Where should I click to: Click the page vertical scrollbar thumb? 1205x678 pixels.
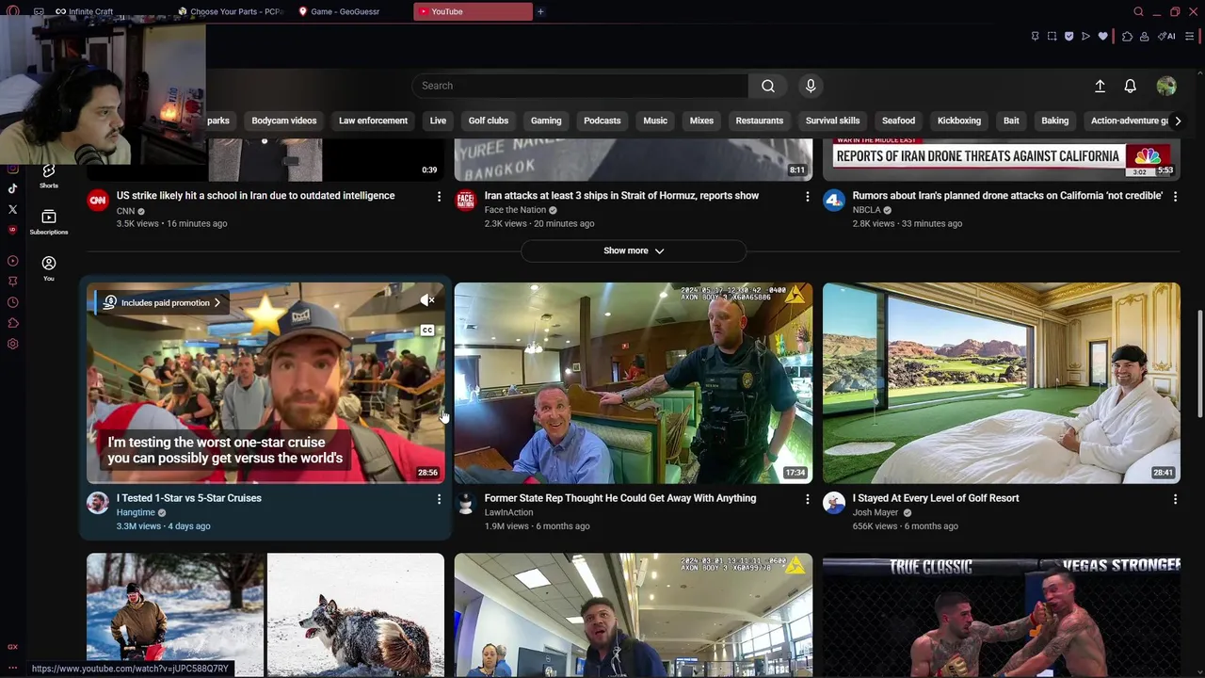click(1199, 363)
